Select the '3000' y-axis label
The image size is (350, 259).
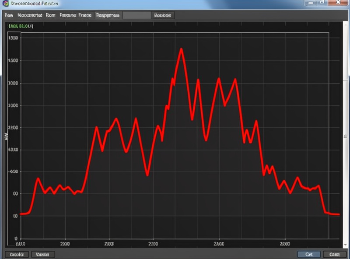point(13,83)
